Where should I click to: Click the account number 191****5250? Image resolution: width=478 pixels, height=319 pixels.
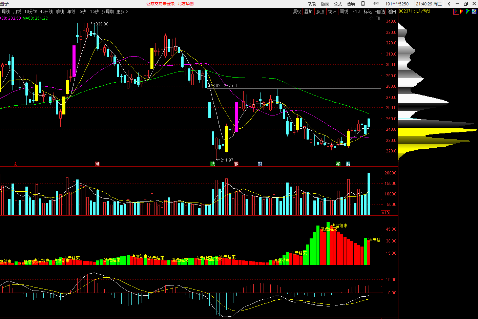[x=397, y=4]
